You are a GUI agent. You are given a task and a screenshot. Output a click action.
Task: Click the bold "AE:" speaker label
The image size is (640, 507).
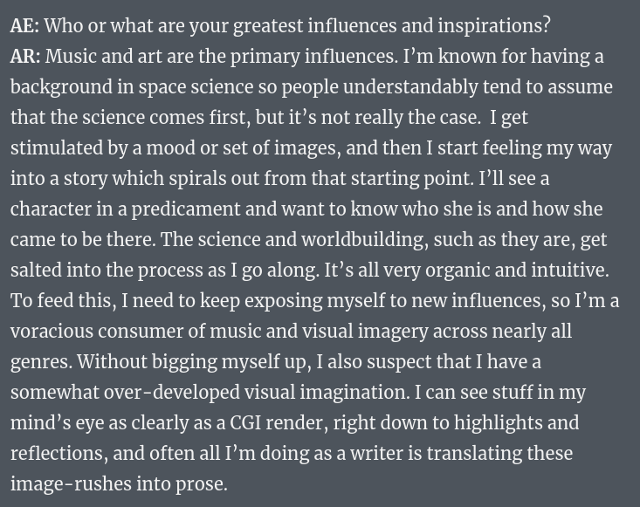click(24, 26)
